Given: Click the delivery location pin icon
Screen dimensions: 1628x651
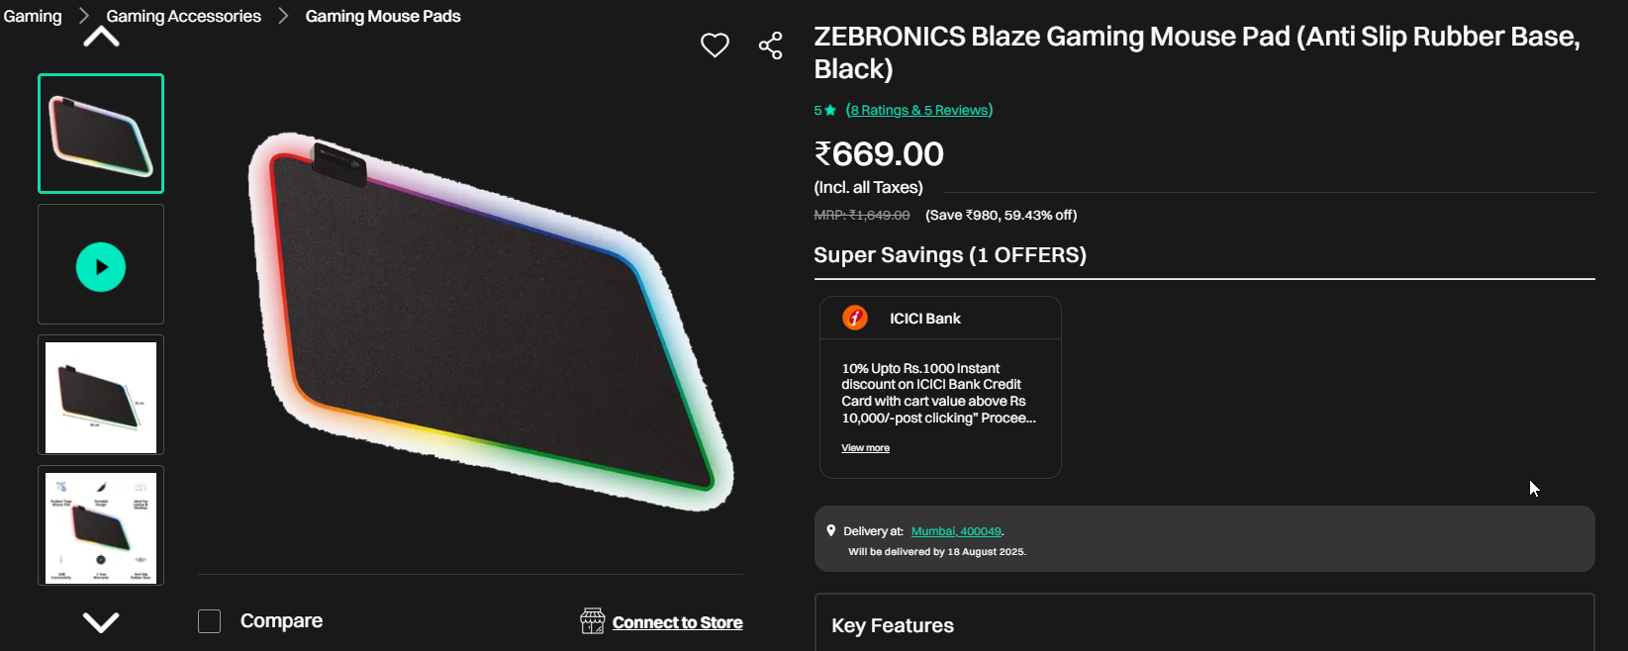Looking at the screenshot, I should [831, 531].
